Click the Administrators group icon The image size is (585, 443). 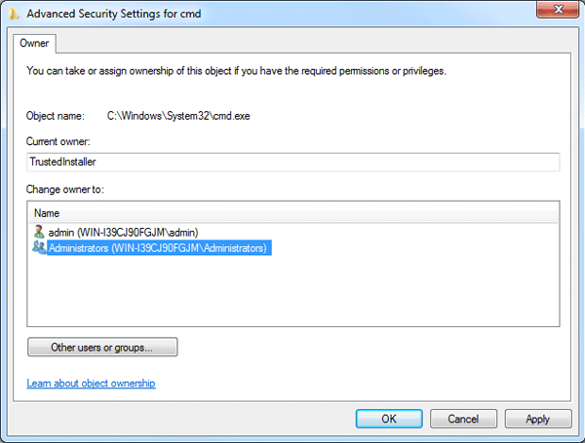coord(39,248)
